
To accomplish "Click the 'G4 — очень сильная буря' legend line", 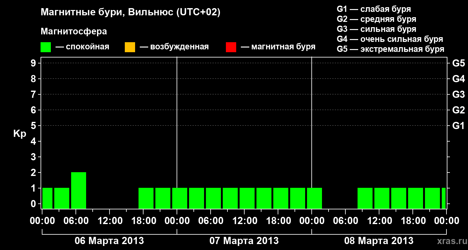I will coord(390,39).
